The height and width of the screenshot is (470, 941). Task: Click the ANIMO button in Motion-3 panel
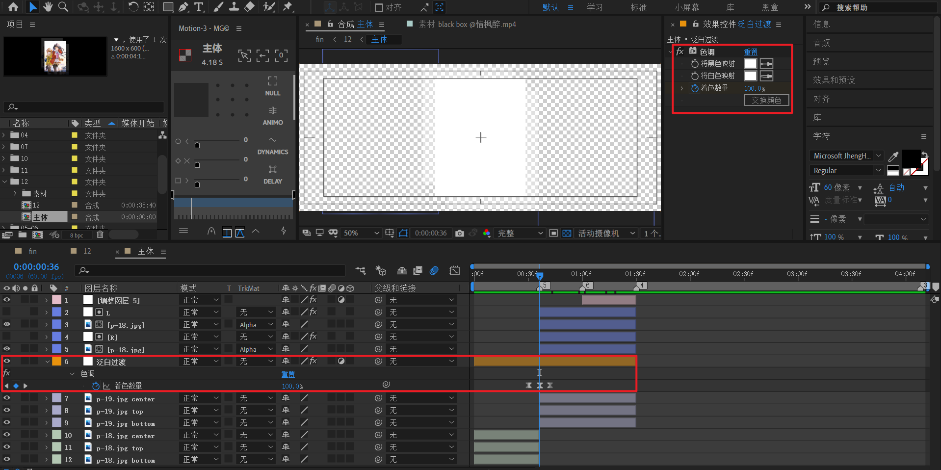coord(273,116)
